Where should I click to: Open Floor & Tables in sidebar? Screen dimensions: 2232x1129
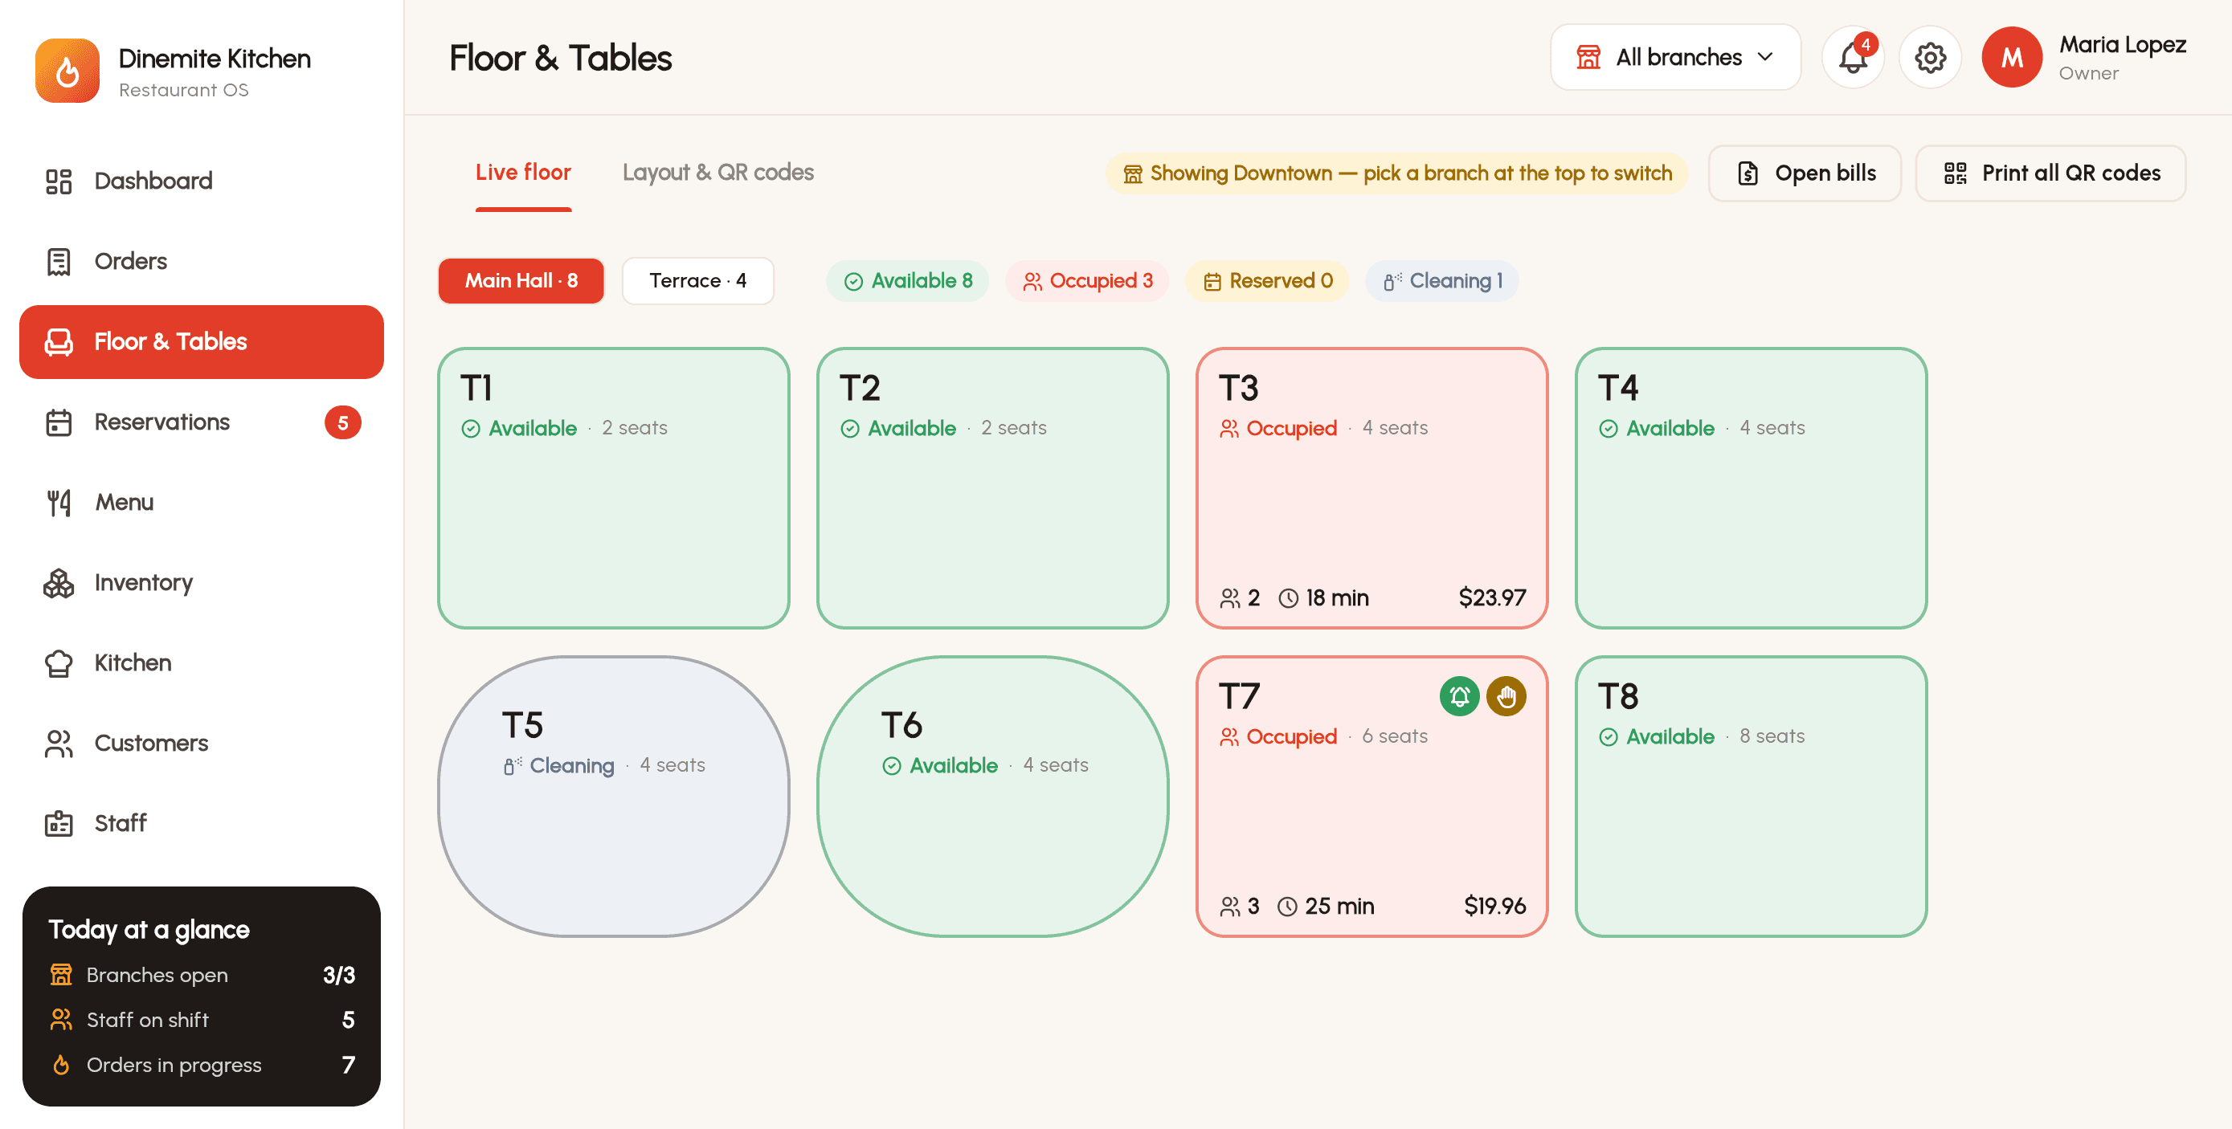tap(201, 342)
